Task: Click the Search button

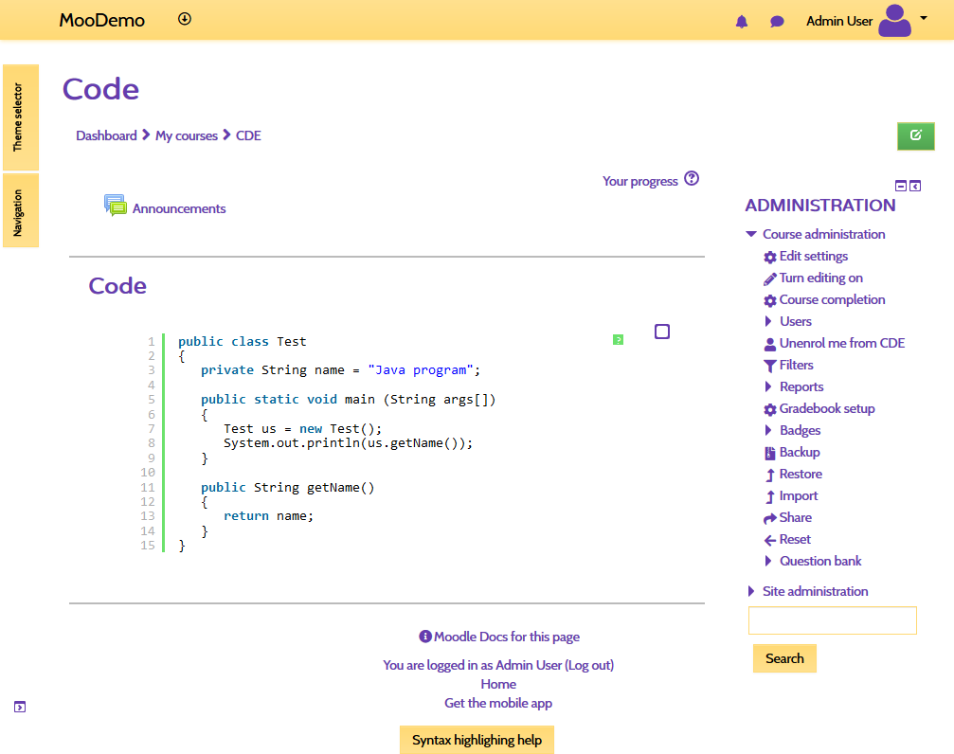Action: pos(784,658)
